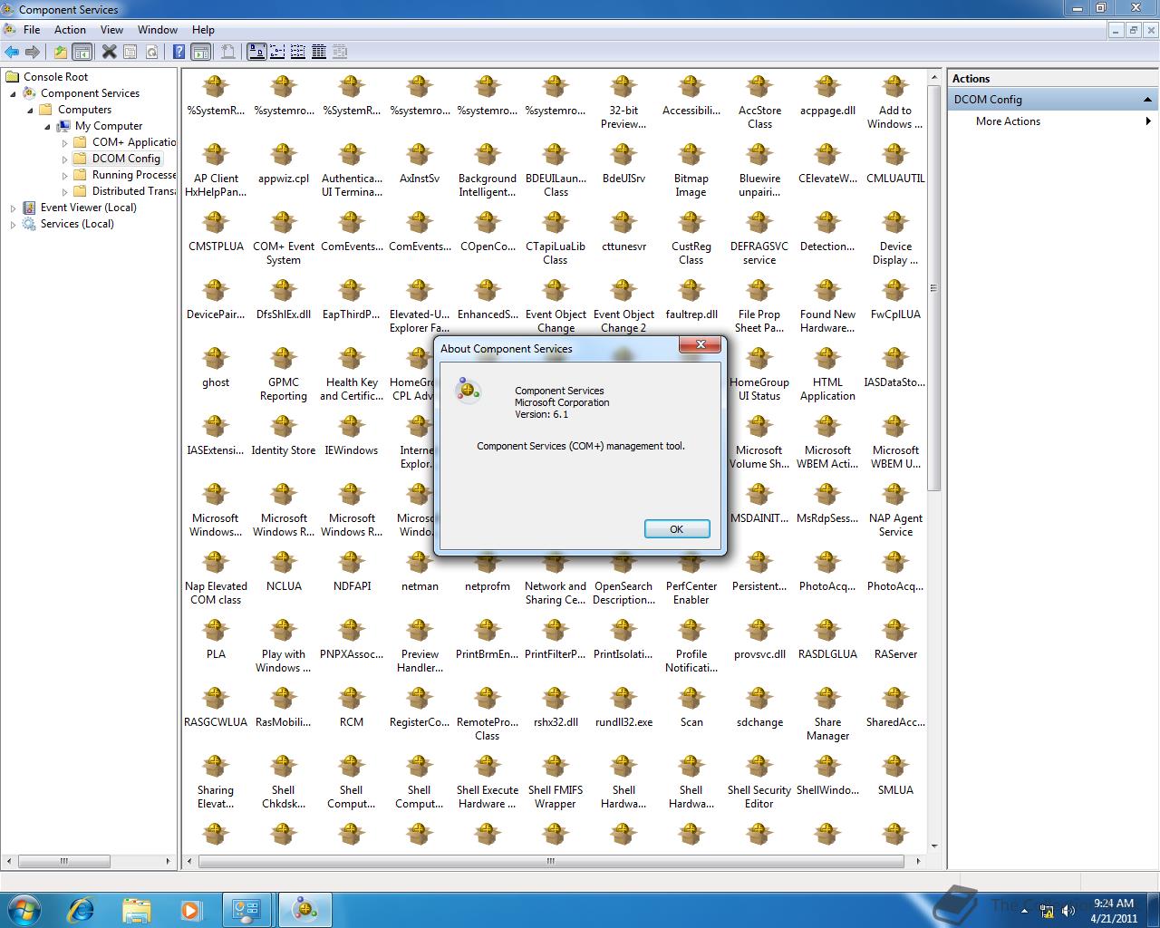The width and height of the screenshot is (1160, 928).
Task: Click the Back arrow toolbar button
Action: pos(12,52)
